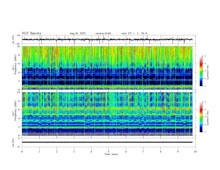This screenshot has height=170, width=220.
Task: Click the ch.1 spectrogram panel
Action: point(107,68)
